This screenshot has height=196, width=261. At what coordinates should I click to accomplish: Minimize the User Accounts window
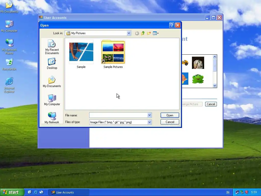[x=207, y=18]
